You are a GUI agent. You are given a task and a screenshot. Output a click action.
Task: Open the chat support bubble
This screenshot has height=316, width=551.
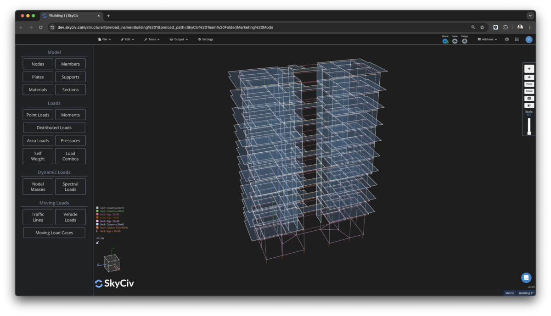click(526, 277)
